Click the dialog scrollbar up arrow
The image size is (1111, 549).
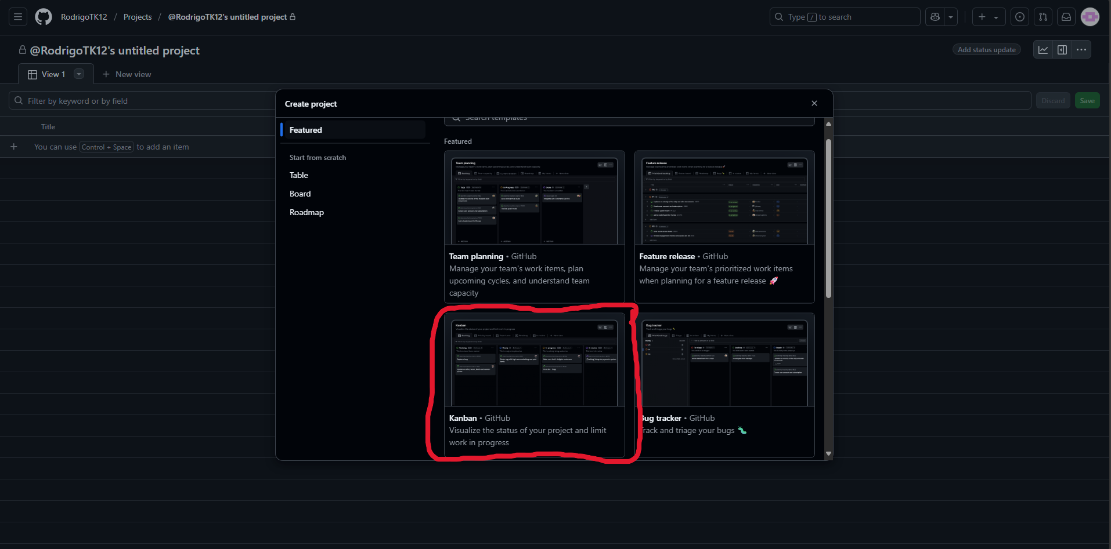pos(828,124)
